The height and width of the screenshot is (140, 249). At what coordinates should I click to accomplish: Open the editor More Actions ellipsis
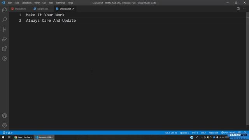click(244, 9)
